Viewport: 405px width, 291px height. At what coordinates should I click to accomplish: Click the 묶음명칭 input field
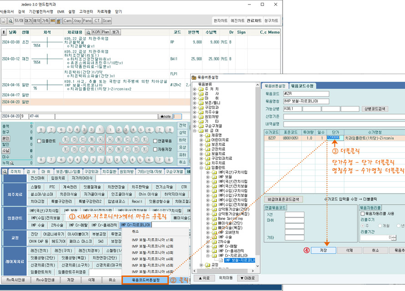pos(306,101)
